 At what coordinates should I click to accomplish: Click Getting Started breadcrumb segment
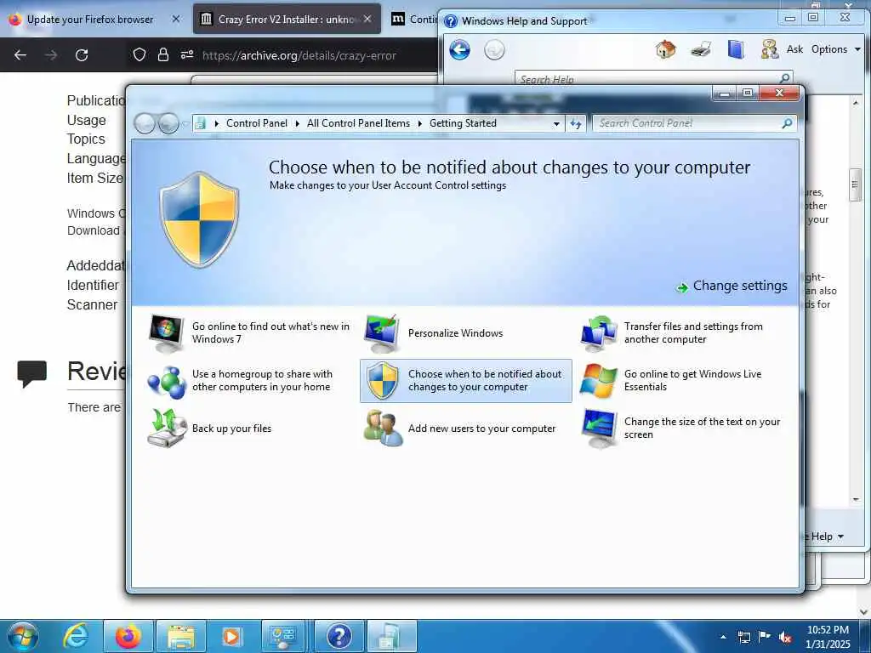click(x=463, y=123)
